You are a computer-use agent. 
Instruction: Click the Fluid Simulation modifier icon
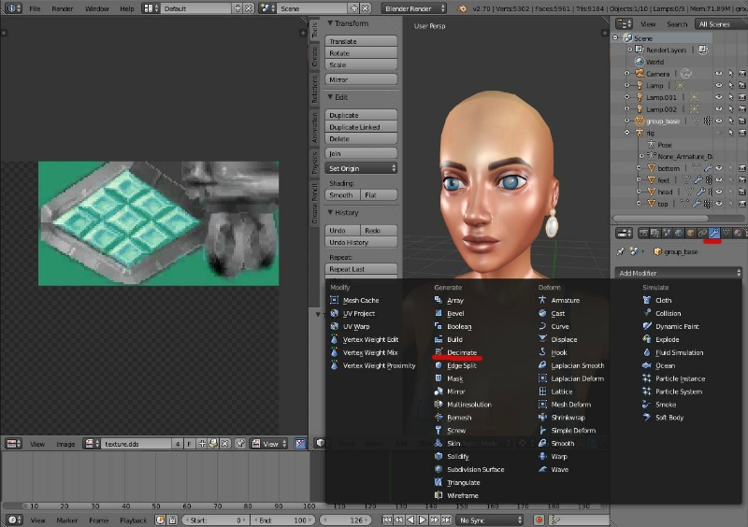647,352
